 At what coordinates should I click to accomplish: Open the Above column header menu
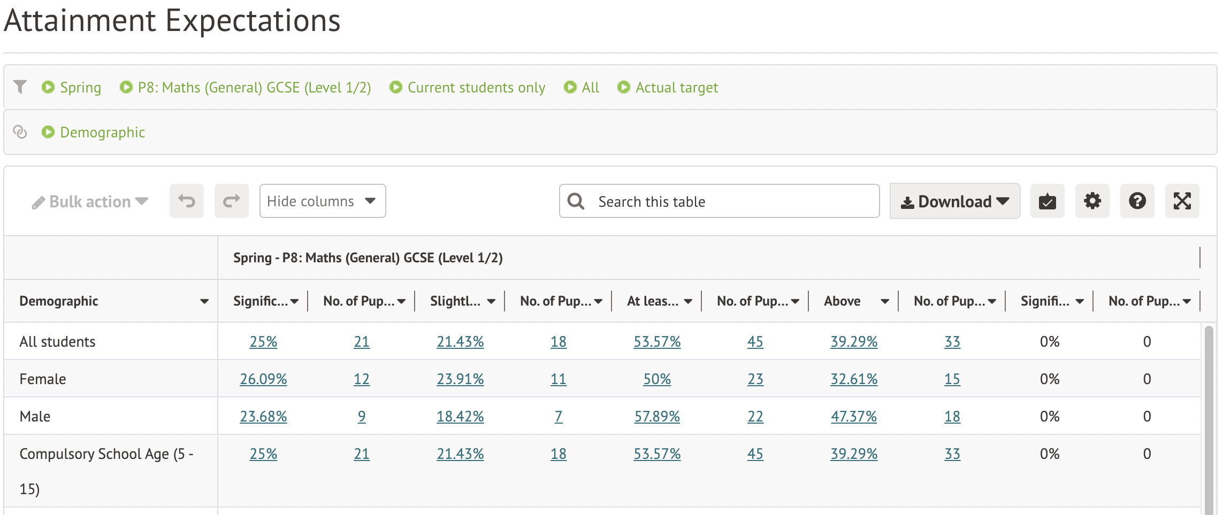point(885,301)
